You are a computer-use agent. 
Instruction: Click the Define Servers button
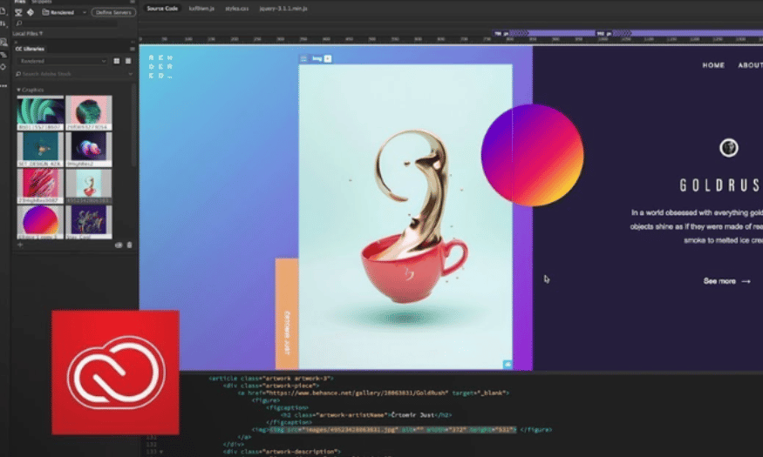tap(113, 12)
